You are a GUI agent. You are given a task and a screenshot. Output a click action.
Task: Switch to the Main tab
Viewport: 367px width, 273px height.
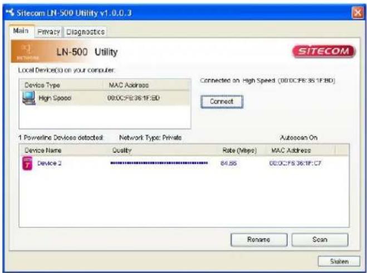[21, 31]
